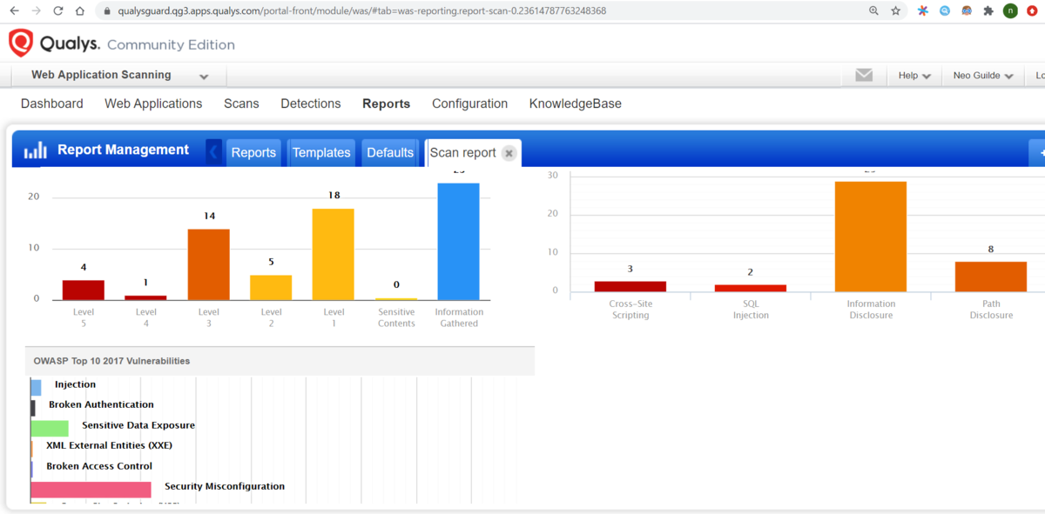The image size is (1045, 514).
Task: Open the KnowledgeBase section
Action: coord(576,103)
